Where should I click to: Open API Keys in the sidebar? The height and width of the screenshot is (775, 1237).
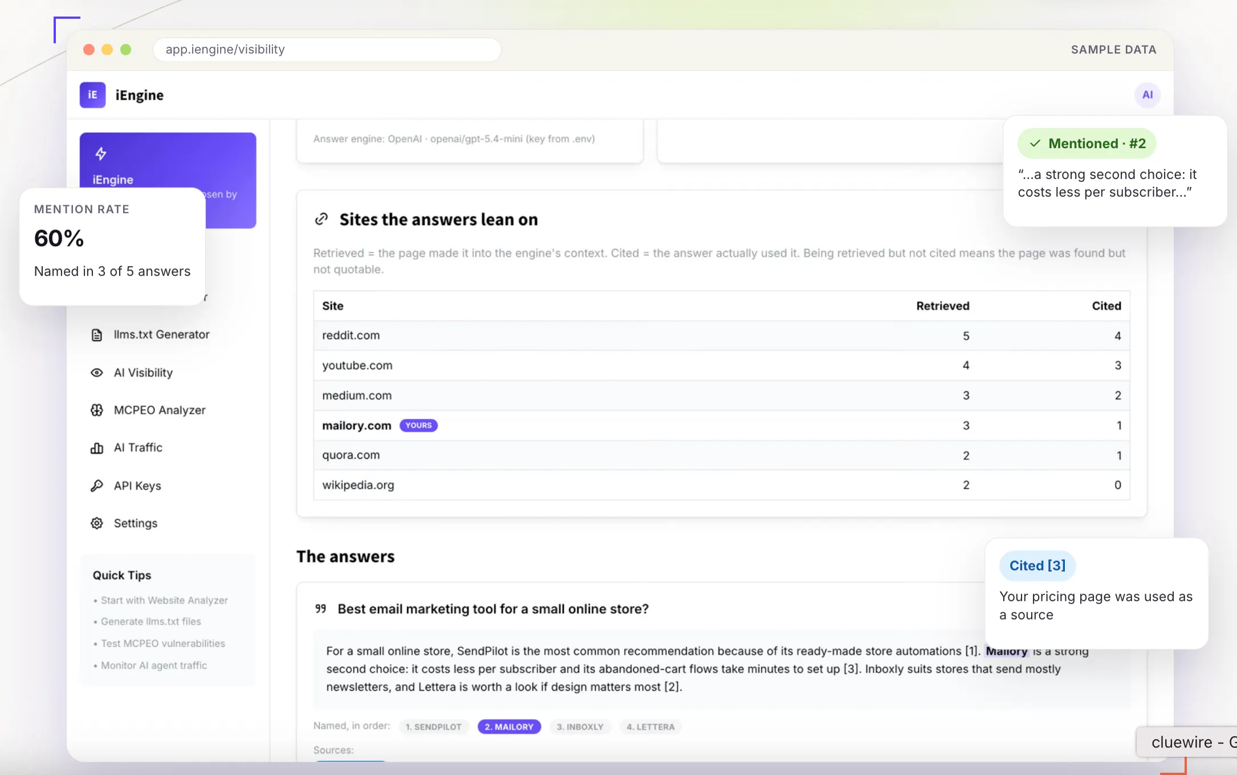137,486
